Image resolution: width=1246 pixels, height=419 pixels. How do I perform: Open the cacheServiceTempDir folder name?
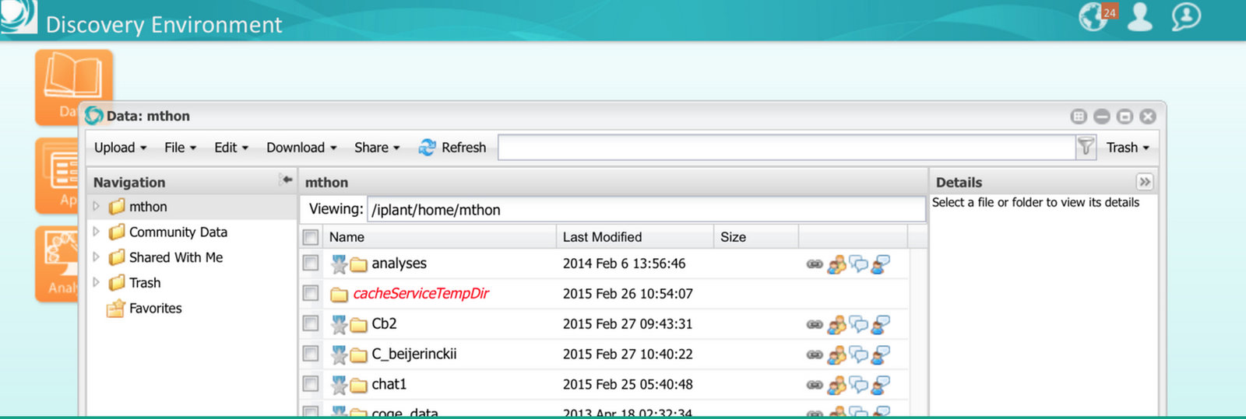421,294
